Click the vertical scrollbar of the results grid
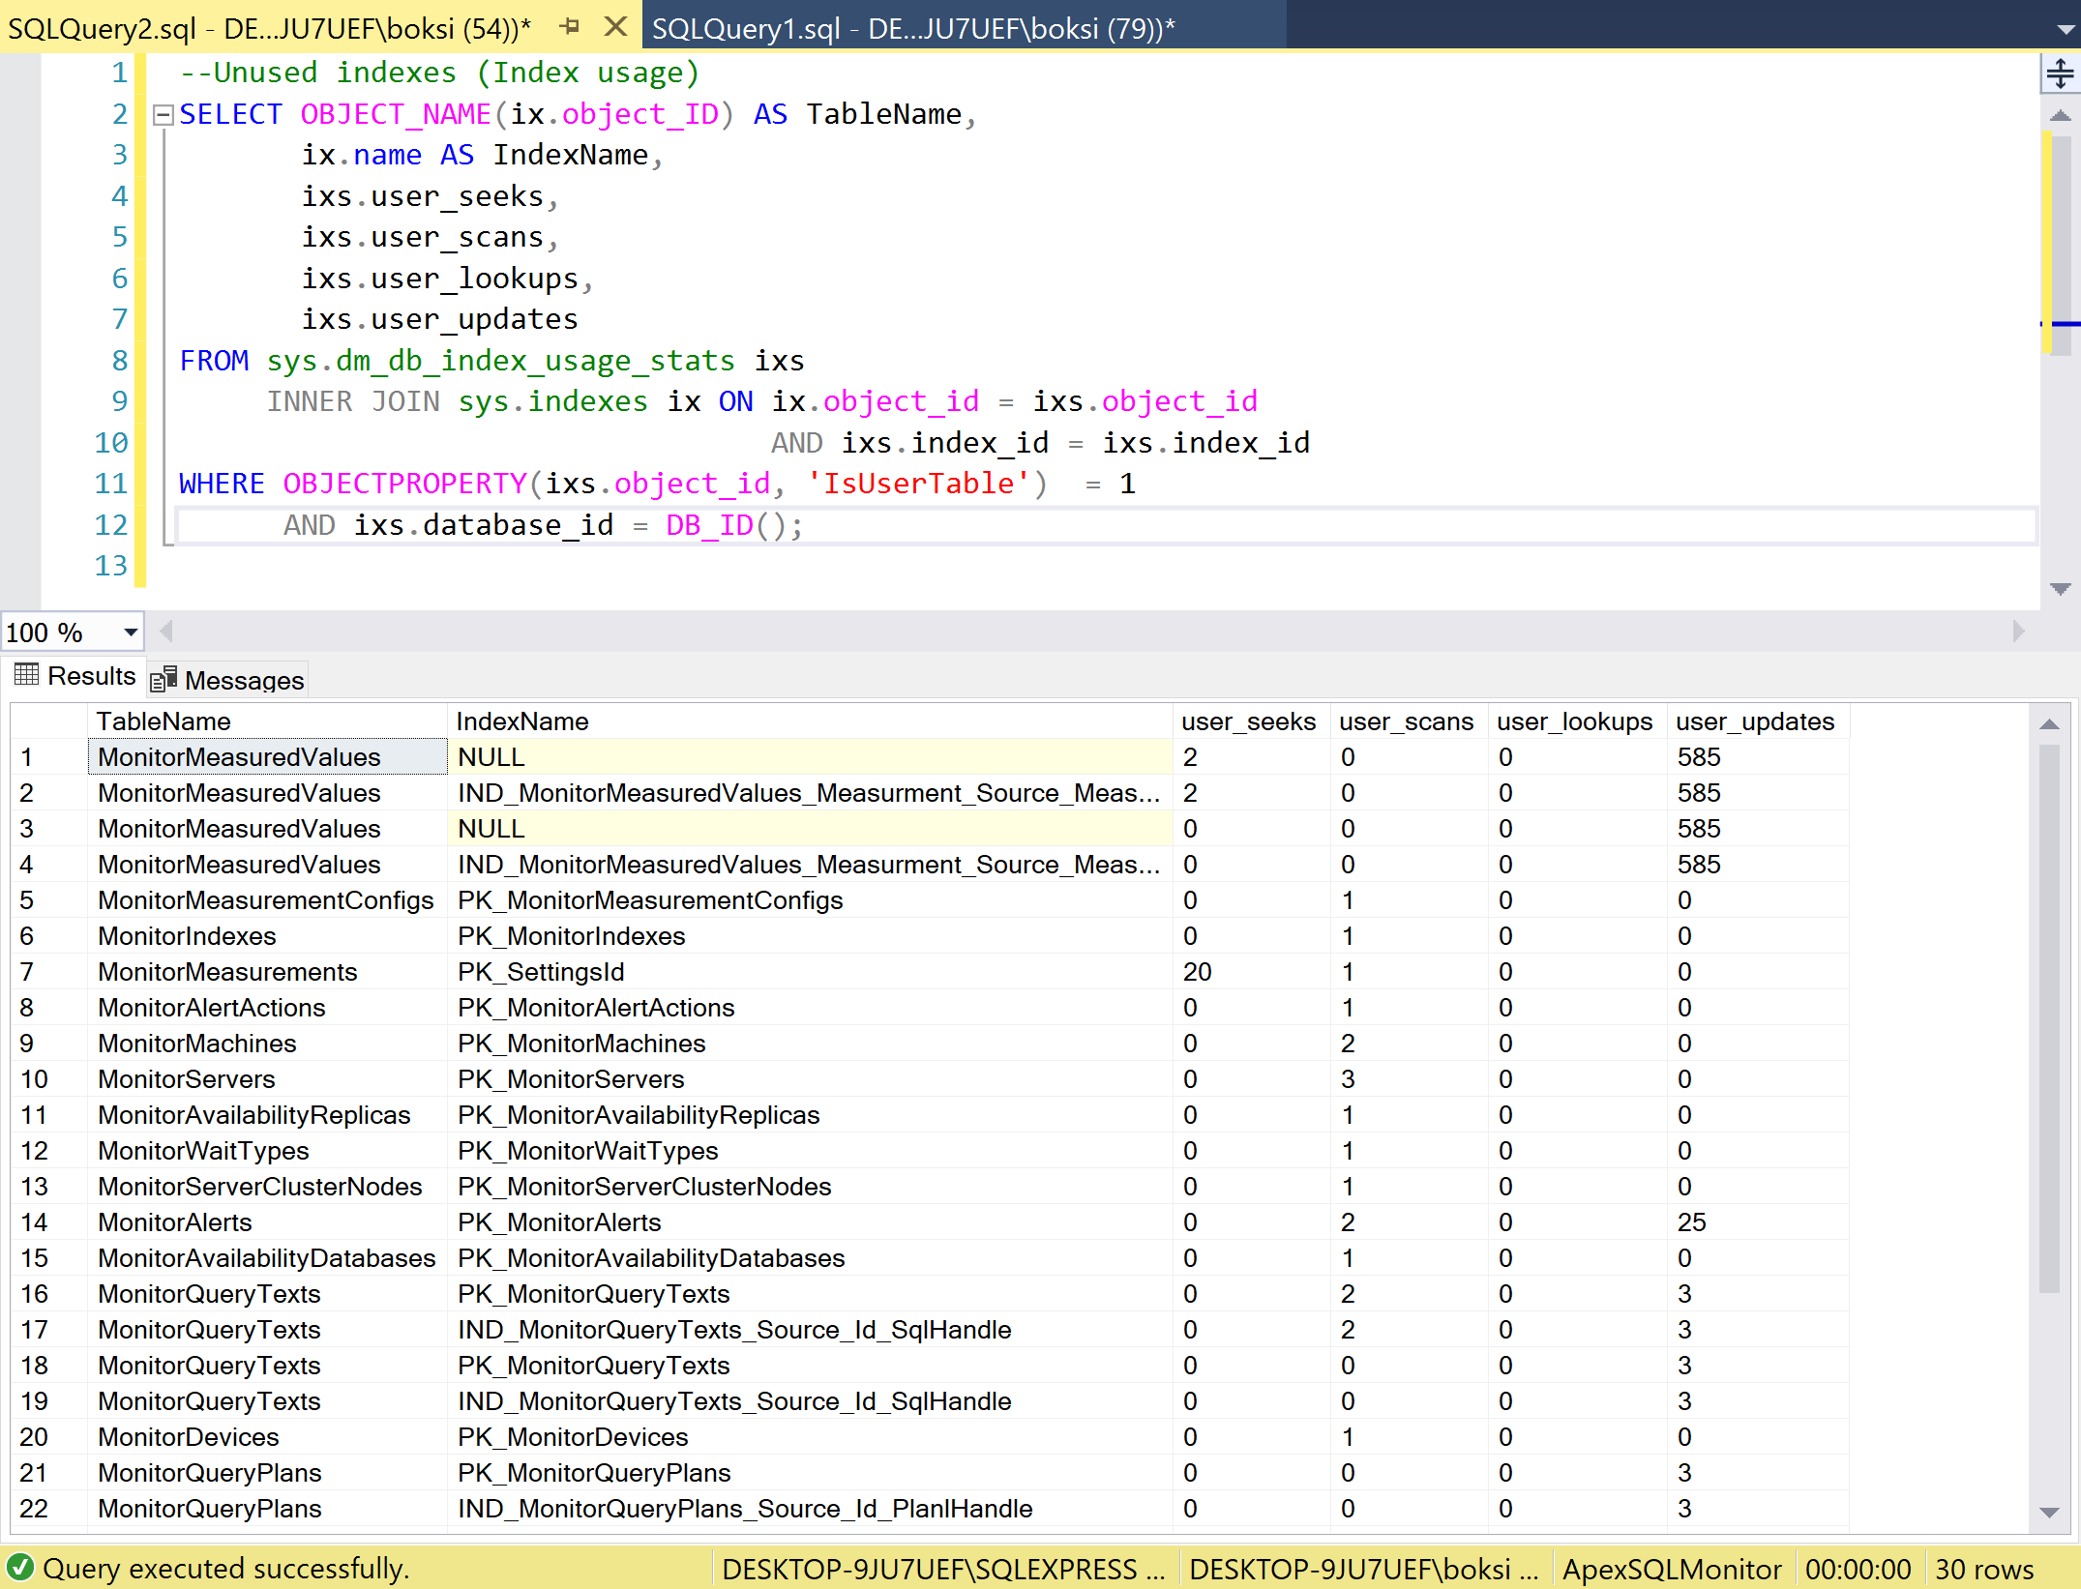Viewport: 2081px width, 1589px height. click(2049, 1112)
